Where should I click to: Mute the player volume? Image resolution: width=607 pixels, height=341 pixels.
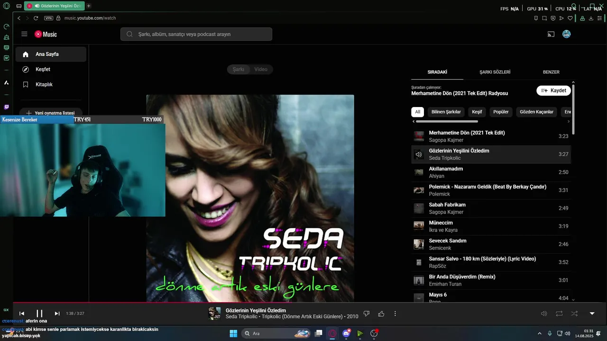pos(544,314)
